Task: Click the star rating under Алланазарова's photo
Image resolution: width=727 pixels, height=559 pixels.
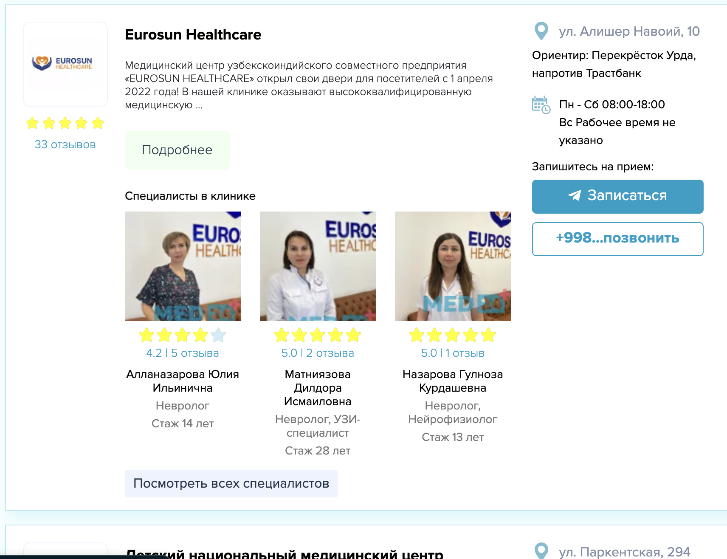Action: 183,335
